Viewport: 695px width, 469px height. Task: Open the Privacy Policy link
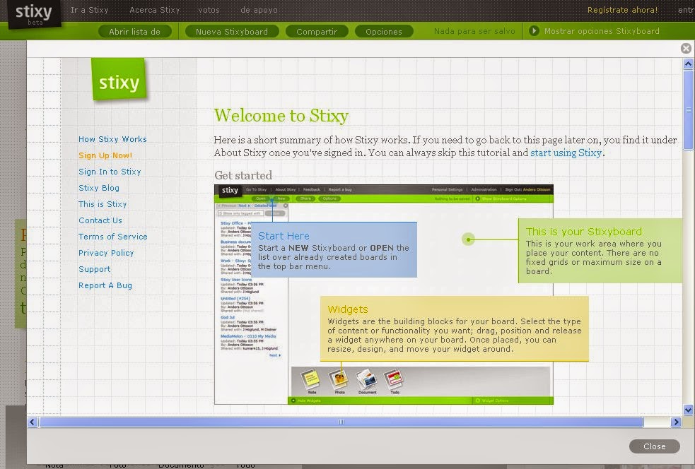coord(106,253)
